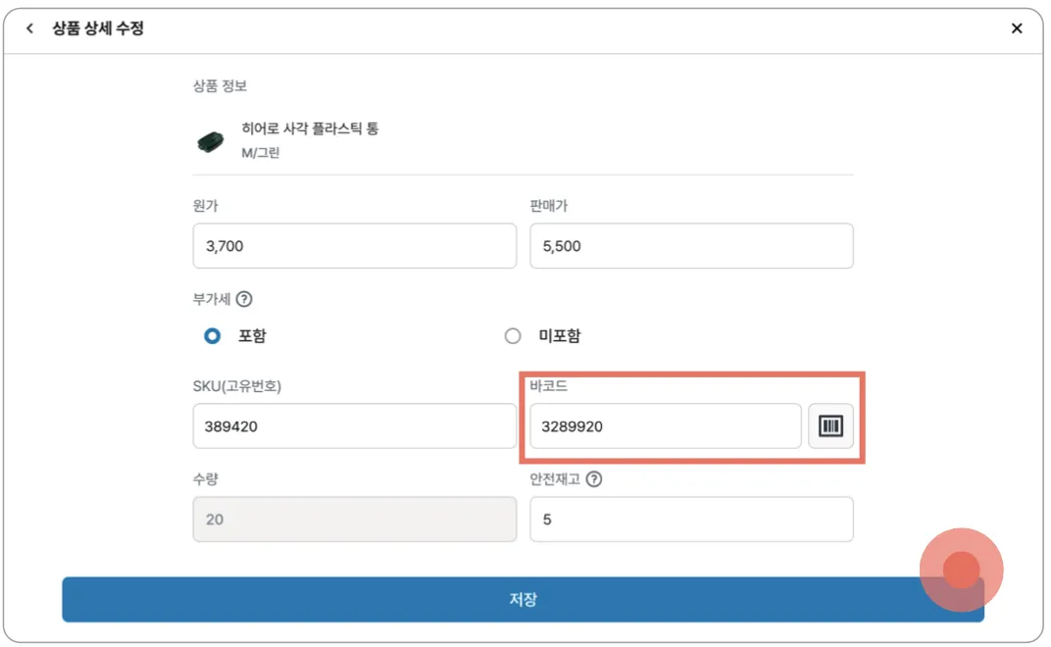This screenshot has width=1051, height=647.
Task: Click the 상품 정보 section heading
Action: (x=220, y=86)
